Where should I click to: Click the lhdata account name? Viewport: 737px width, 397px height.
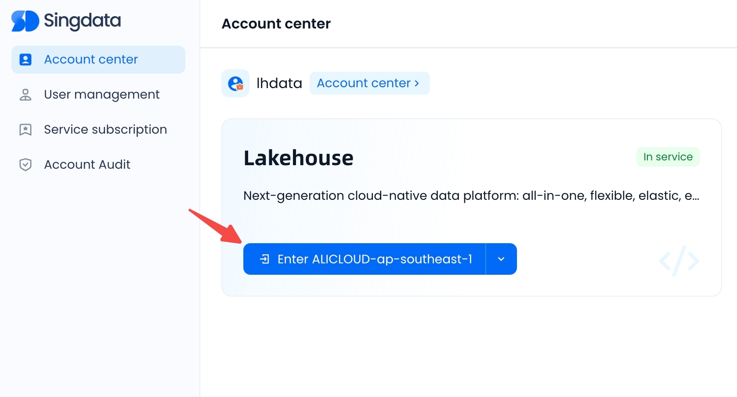(279, 83)
